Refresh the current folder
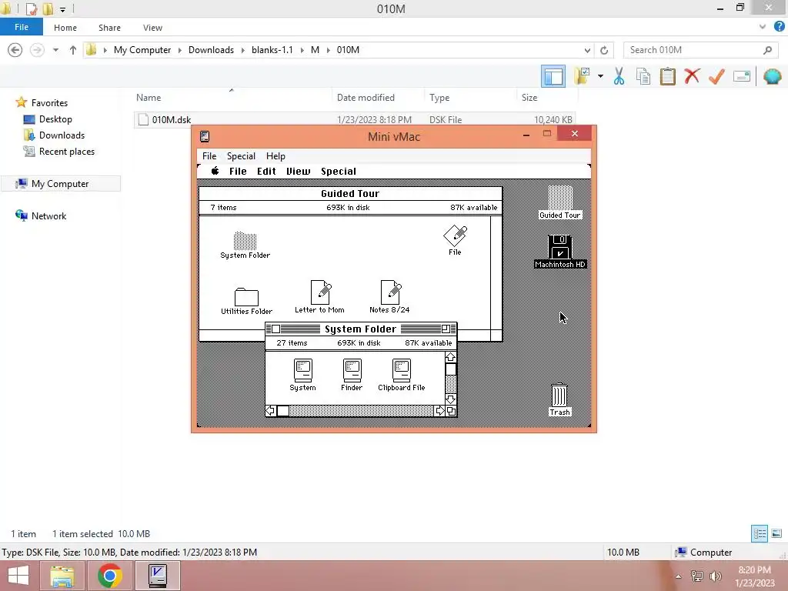This screenshot has height=591, width=788. [x=604, y=50]
